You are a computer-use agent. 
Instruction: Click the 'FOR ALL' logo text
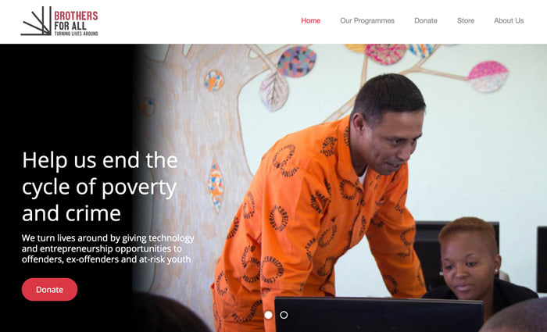pyautogui.click(x=70, y=26)
